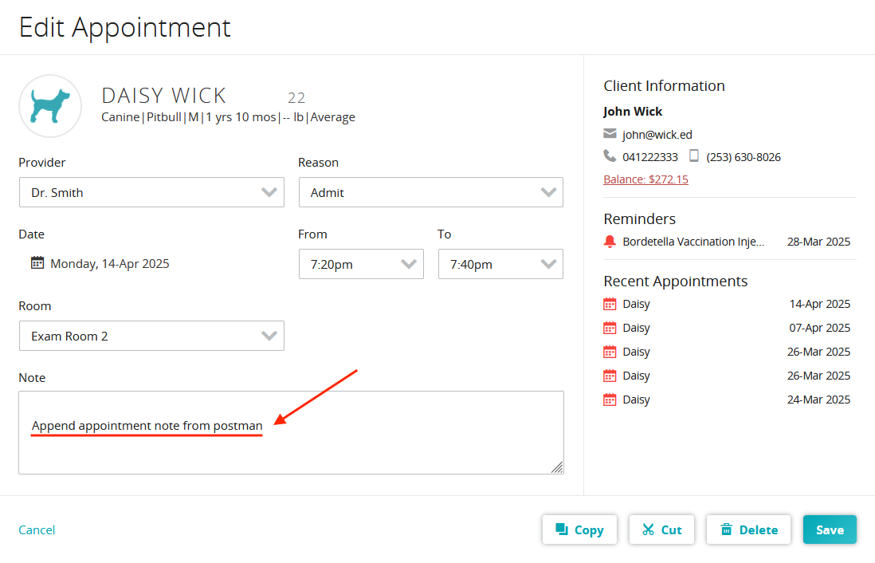Click the Bordetella reminder bell icon

point(610,242)
